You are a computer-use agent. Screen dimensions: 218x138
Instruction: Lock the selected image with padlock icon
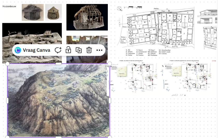(68, 50)
